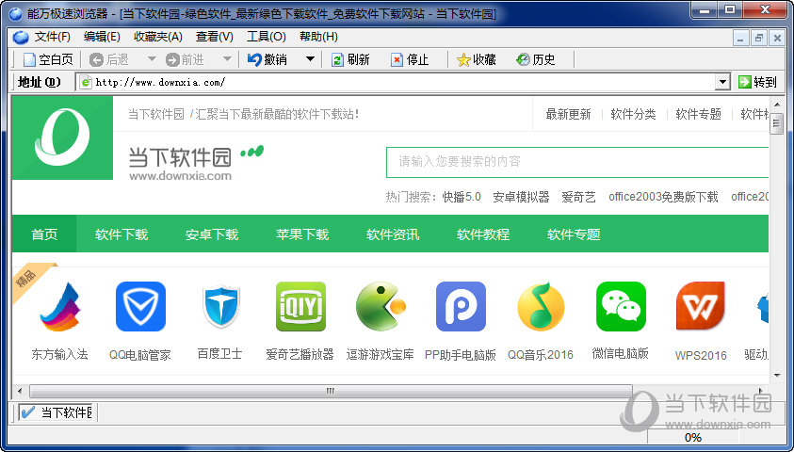The width and height of the screenshot is (794, 452).
Task: Open the 查看(V) menu
Action: click(x=215, y=37)
